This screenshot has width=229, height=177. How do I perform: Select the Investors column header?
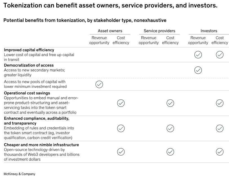click(209, 31)
